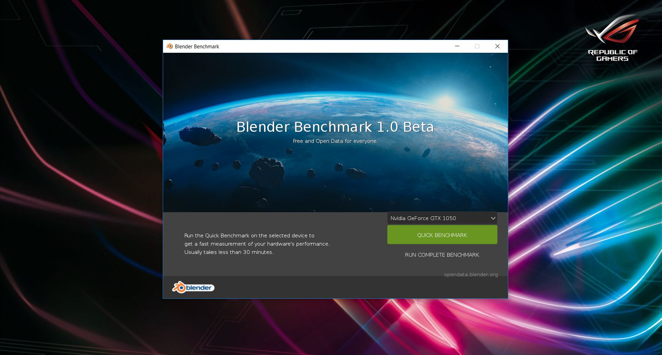This screenshot has width=662, height=355.
Task: Run the complete benchmark
Action: (442, 255)
